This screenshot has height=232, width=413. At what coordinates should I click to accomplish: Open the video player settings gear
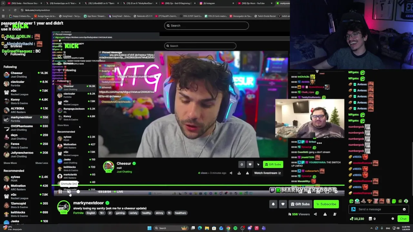(336, 192)
